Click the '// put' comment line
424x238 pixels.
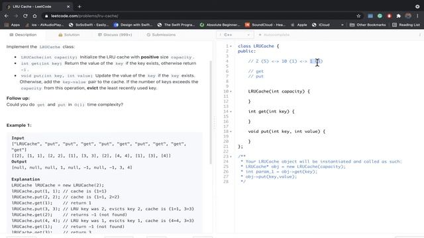coord(256,77)
